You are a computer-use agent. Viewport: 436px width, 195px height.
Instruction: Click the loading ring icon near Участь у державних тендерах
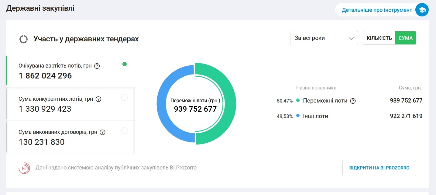tap(23, 39)
